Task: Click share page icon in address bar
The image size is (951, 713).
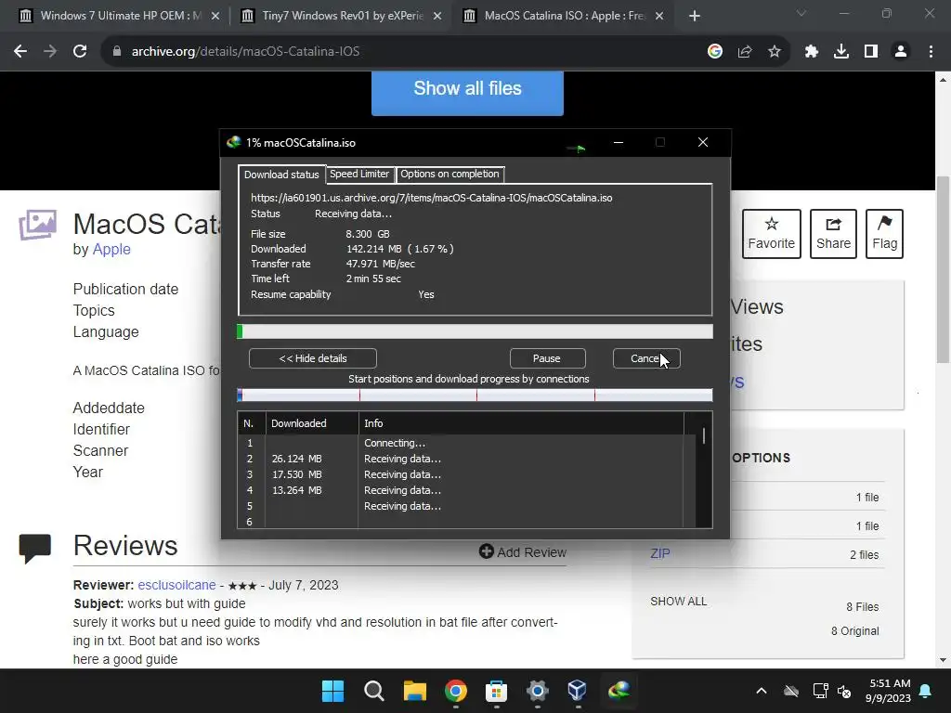Action: pyautogui.click(x=745, y=52)
